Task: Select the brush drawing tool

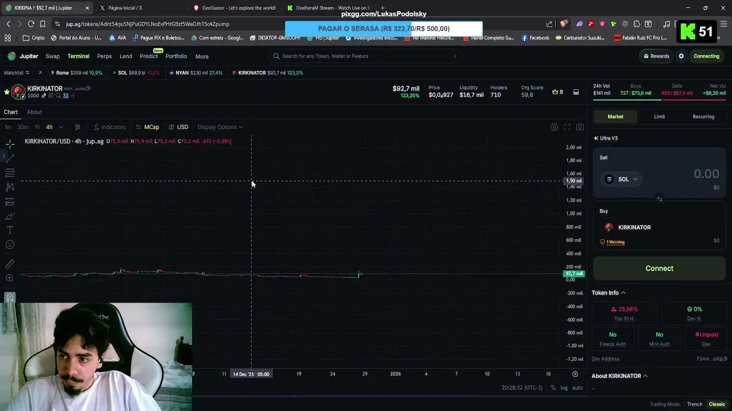Action: [x=10, y=216]
